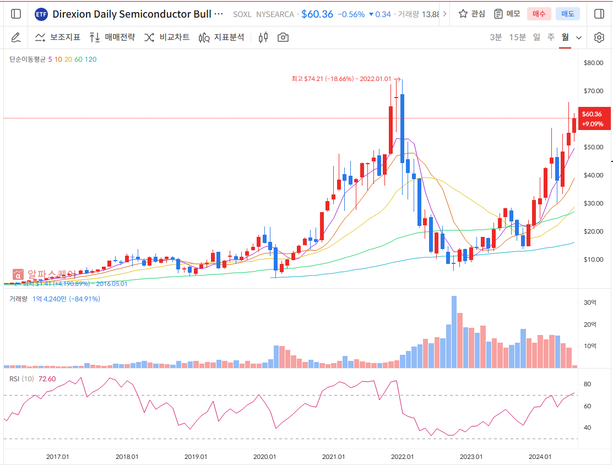The height and width of the screenshot is (465, 613).
Task: Open chart settings gear
Action: [599, 37]
